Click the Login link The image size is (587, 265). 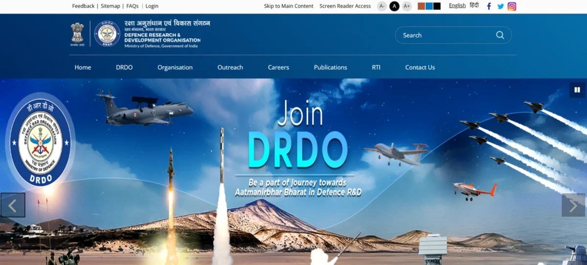(152, 6)
